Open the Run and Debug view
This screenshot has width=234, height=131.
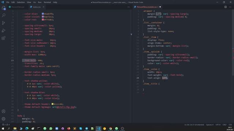pyautogui.click(x=4, y=31)
